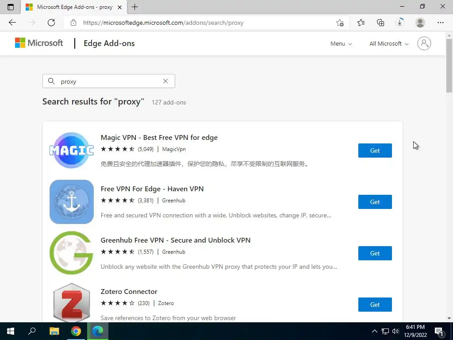The height and width of the screenshot is (340, 453).
Task: Open the Magic VPN logo thumbnail
Action: point(72,151)
